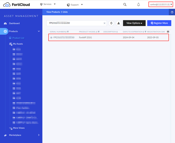The image size is (175, 143).
Task: Click the Description column header
Action: 110,32
